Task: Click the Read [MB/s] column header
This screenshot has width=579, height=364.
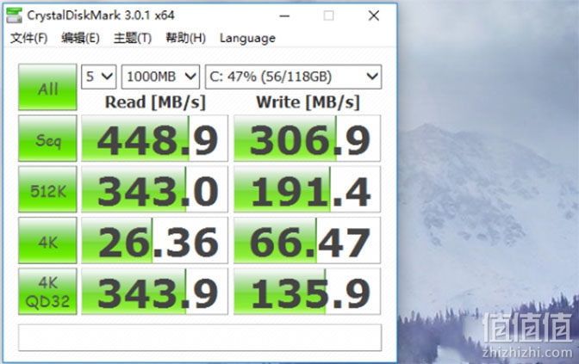Action: (155, 102)
